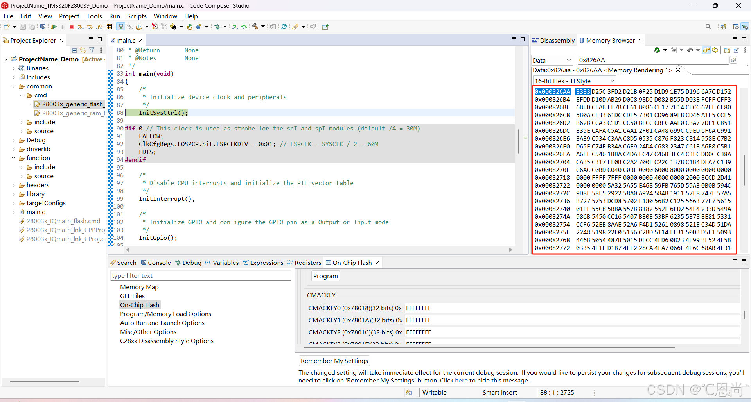The image size is (751, 402).
Task: Click the pin Memory Browser view icon
Action: pyautogui.click(x=736, y=50)
